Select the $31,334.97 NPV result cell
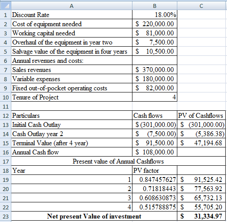Image resolution: width=227 pixels, height=222 pixels. tap(201, 216)
